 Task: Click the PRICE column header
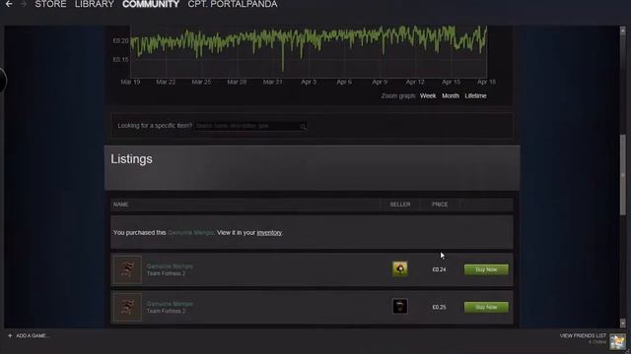coord(440,205)
